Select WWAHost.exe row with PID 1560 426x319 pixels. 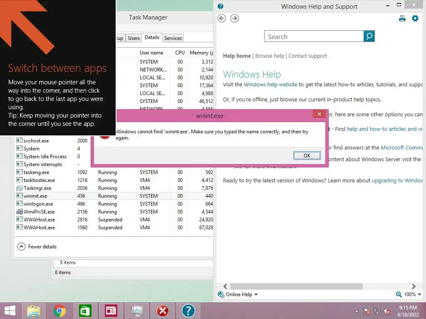click(x=114, y=227)
